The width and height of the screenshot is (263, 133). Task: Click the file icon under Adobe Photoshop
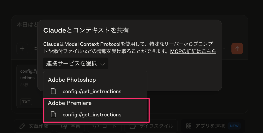[53, 91]
